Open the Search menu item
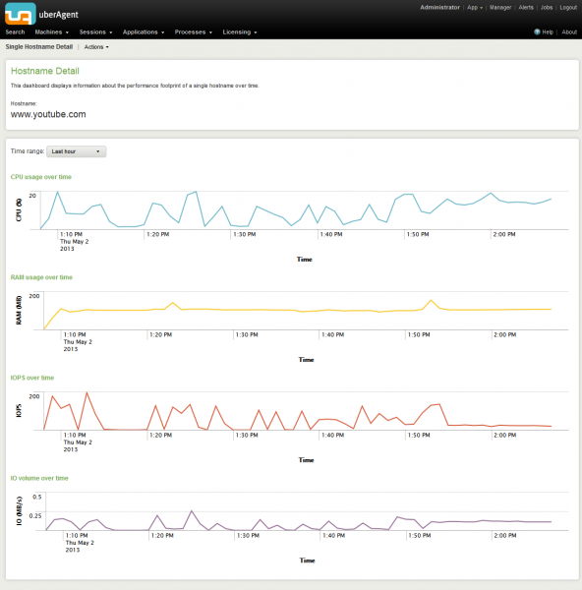Image resolution: width=582 pixels, height=590 pixels. (x=15, y=32)
